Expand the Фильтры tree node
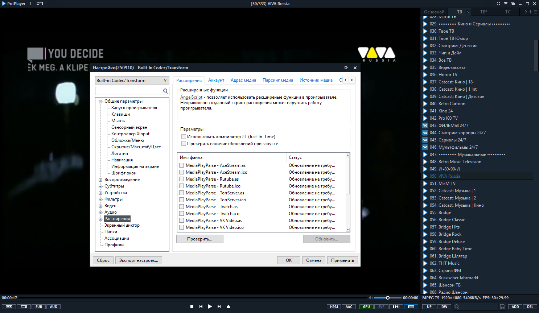Viewport: 539px width, 313px height. coord(100,199)
